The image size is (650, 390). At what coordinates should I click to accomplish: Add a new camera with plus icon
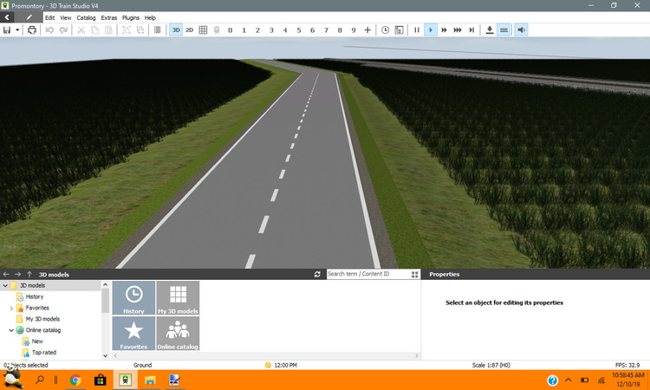(367, 29)
